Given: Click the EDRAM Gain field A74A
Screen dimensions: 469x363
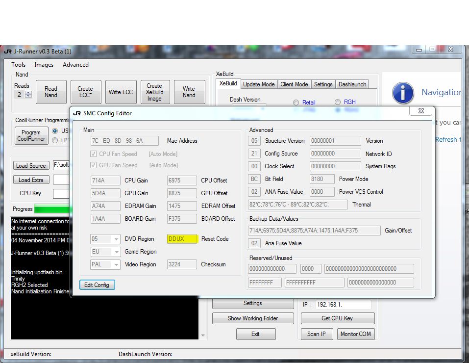Looking at the screenshot, I should [105, 206].
